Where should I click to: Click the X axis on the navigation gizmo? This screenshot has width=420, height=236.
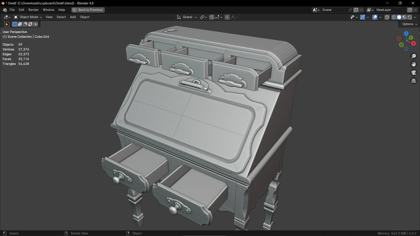413,43
